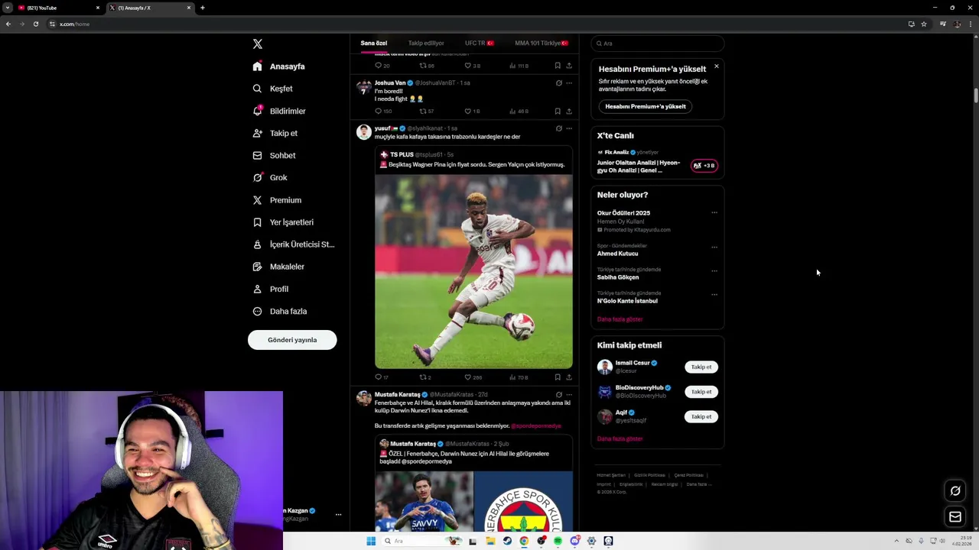
Task: Switch to the MMA 101 Türkiye tab
Action: click(x=542, y=44)
